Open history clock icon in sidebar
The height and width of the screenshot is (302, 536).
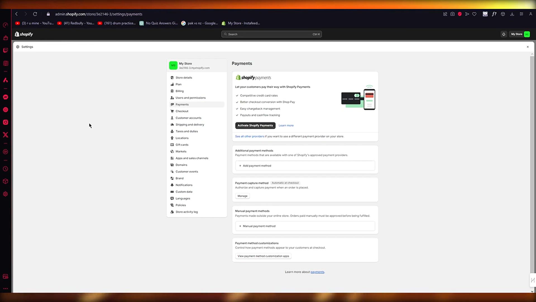[x=6, y=169]
